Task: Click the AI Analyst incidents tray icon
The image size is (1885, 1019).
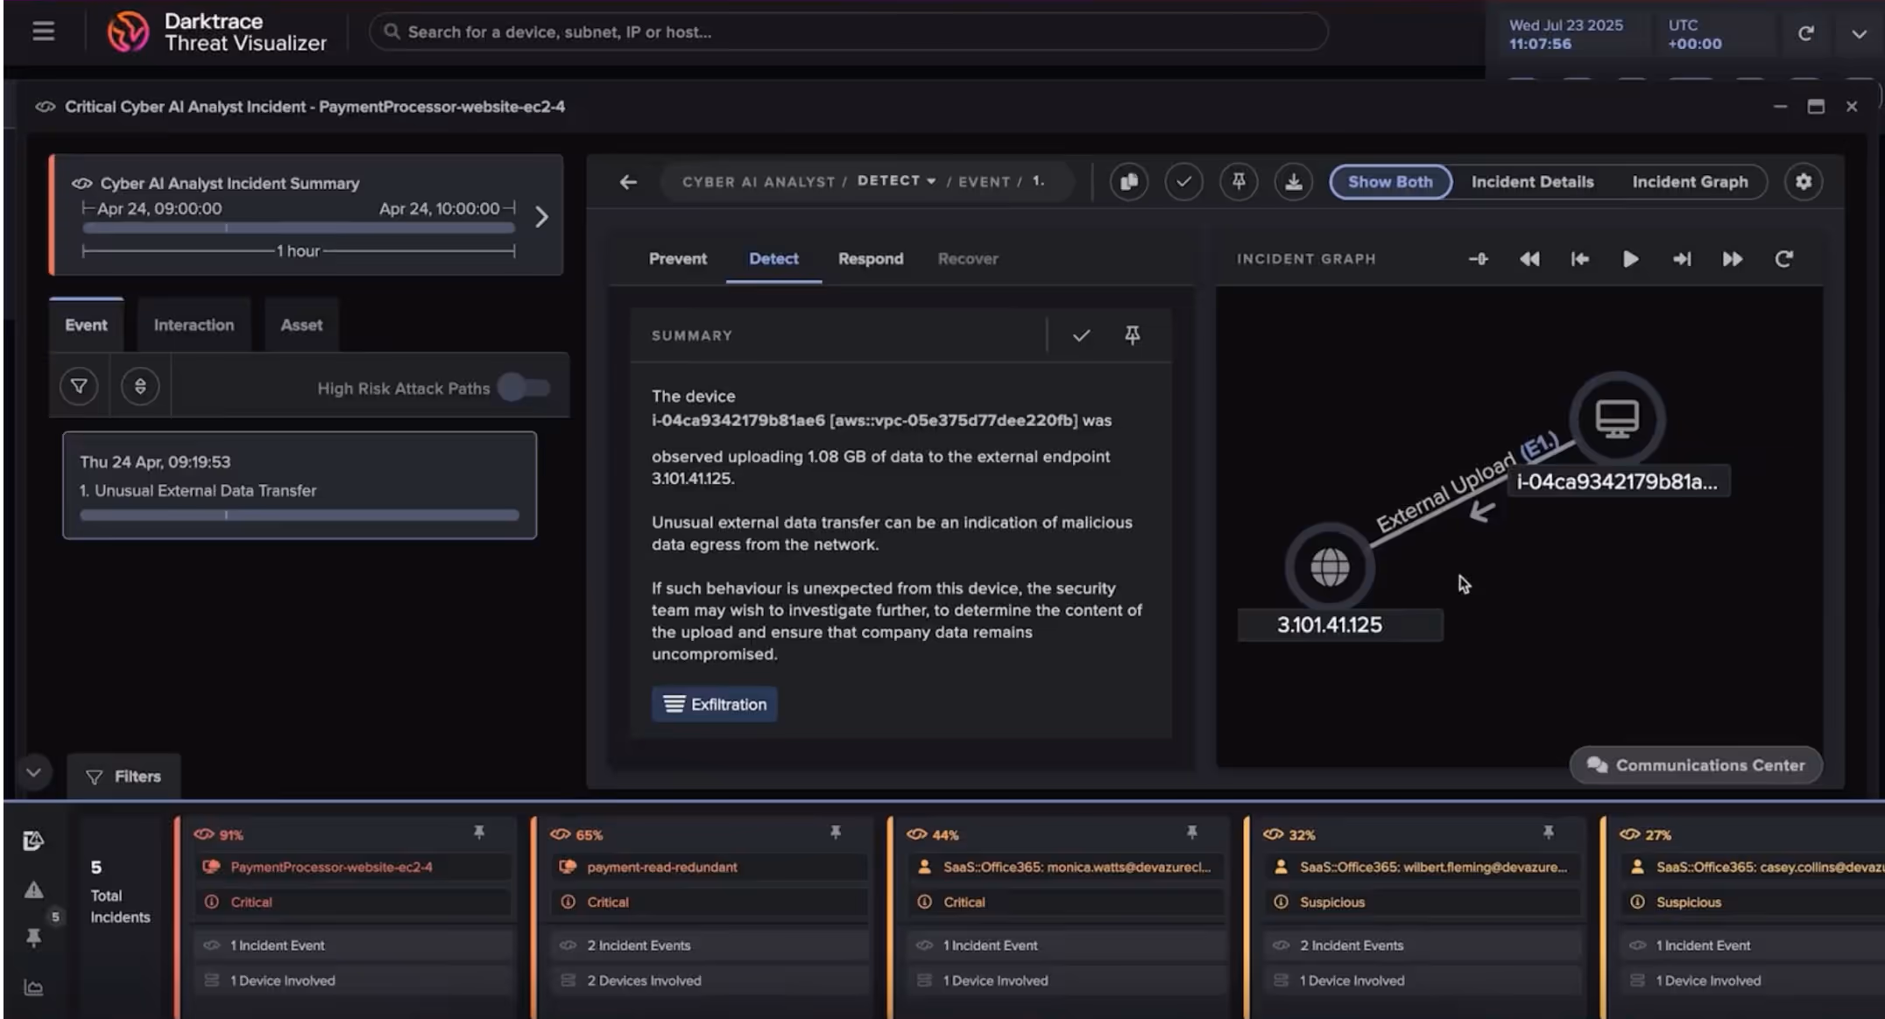Action: coord(33,841)
